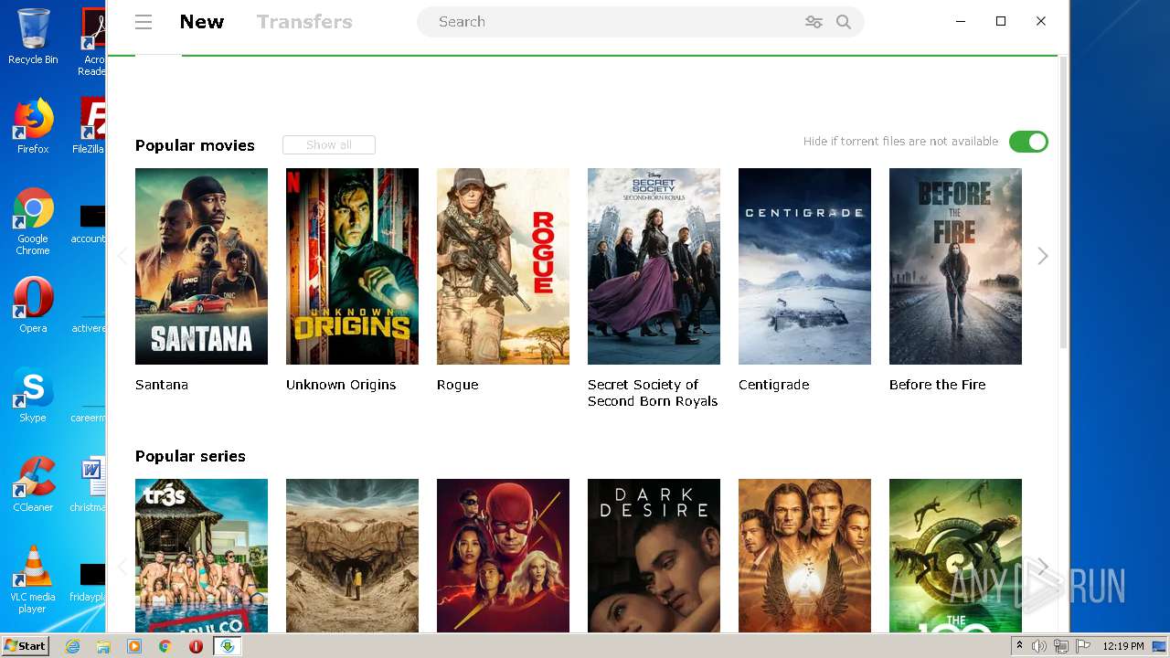Open Skype desktop shortcut
1170x658 pixels.
tap(33, 395)
